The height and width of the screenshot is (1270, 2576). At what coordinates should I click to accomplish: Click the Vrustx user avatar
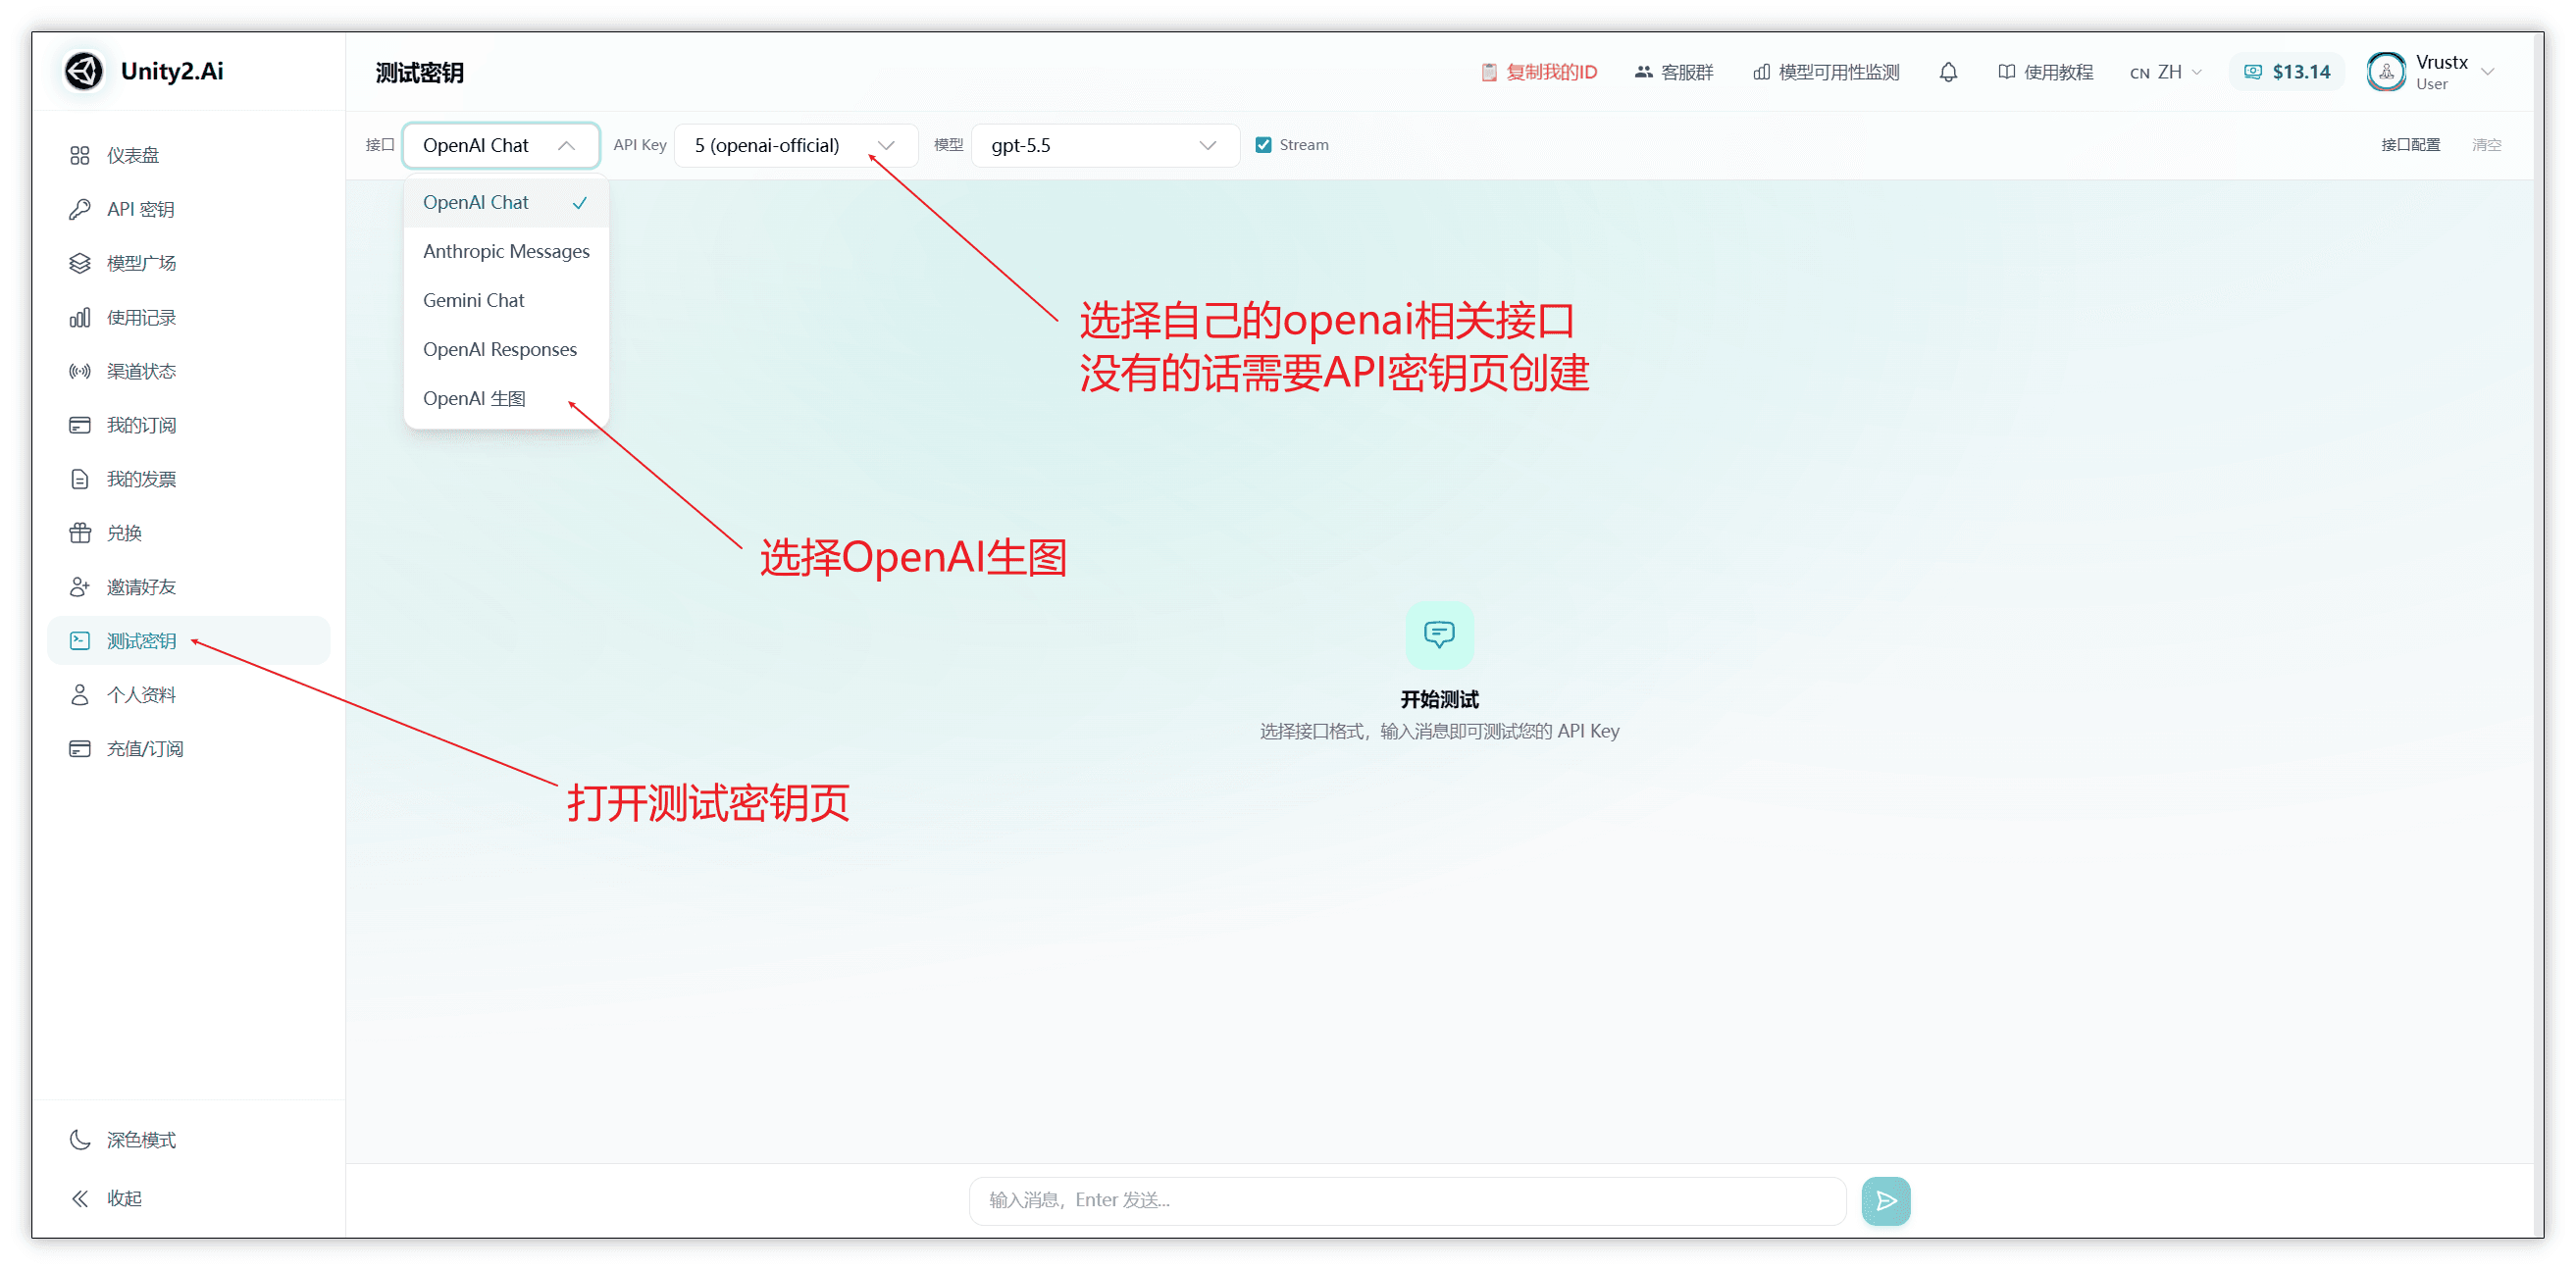(2386, 72)
